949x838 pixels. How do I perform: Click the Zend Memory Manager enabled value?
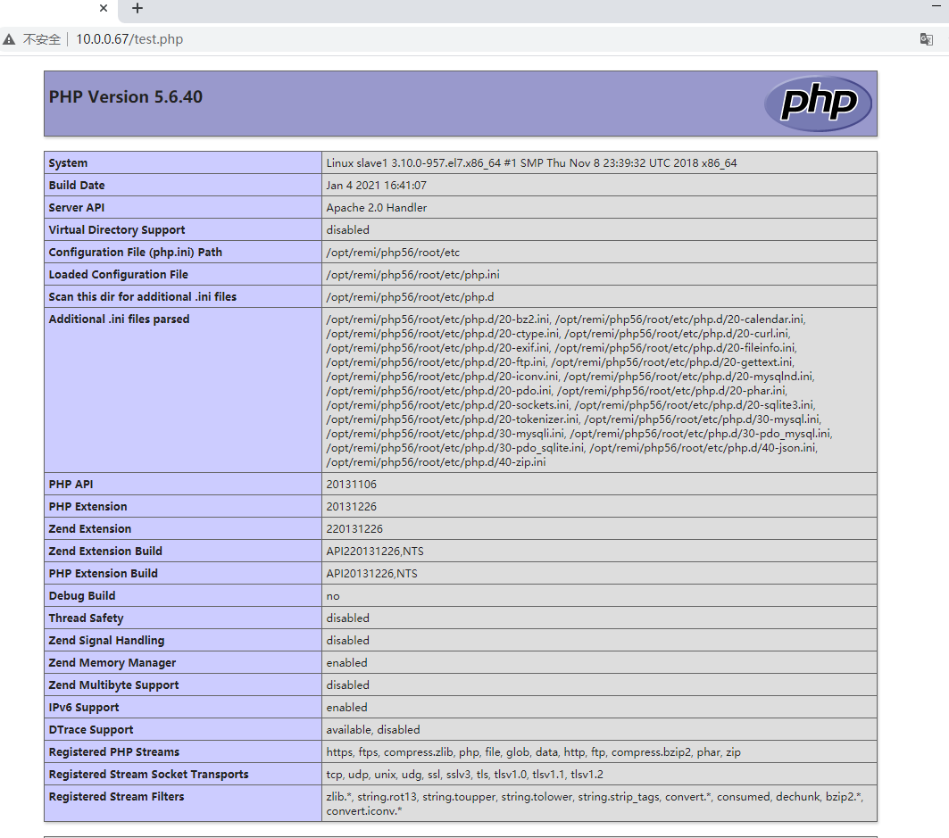(x=346, y=663)
